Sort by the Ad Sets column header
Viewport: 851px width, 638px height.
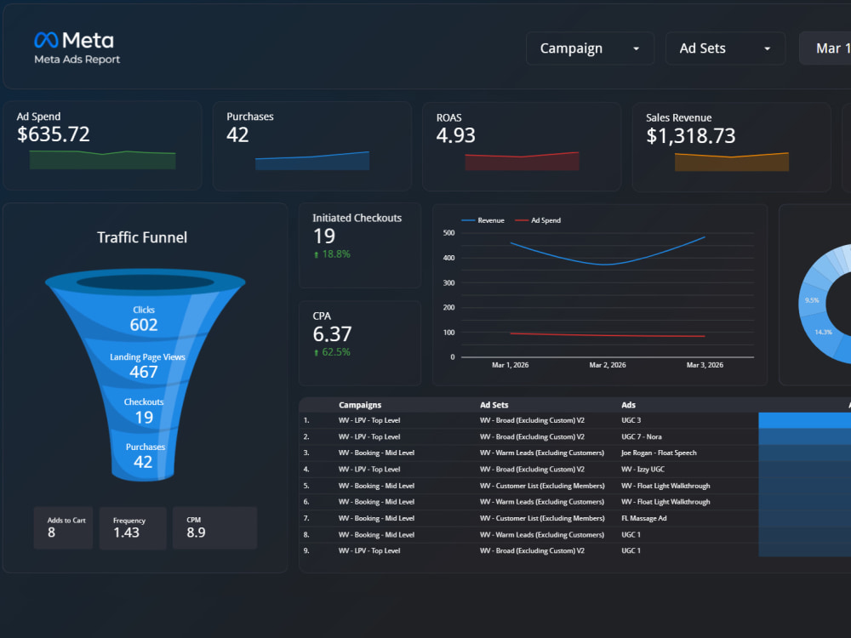click(x=494, y=405)
